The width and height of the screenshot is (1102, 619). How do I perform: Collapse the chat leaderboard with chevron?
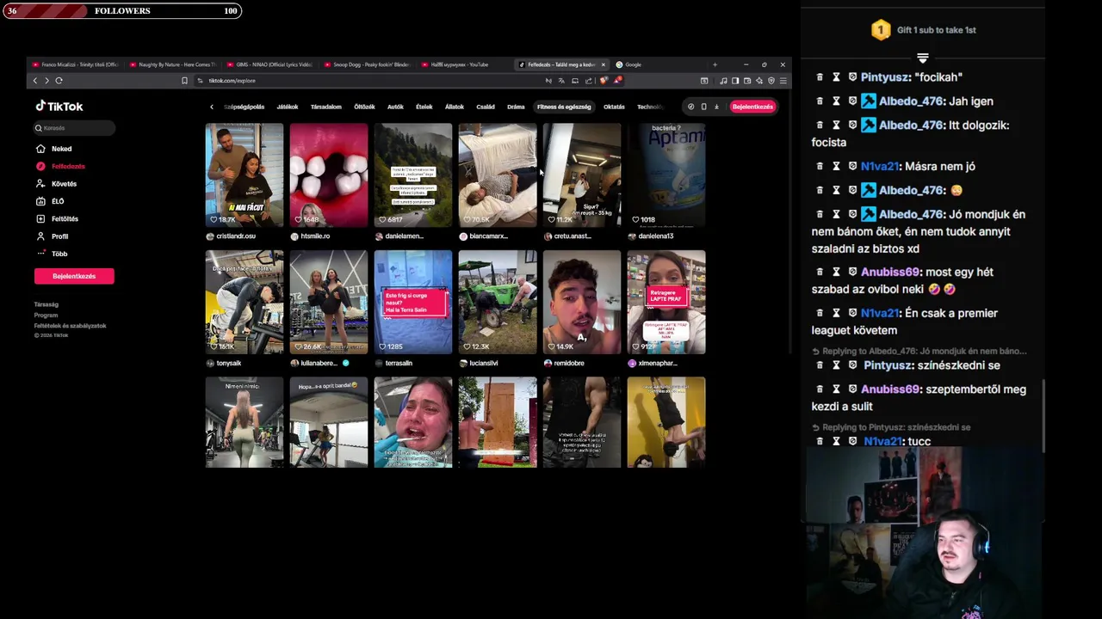[x=922, y=58]
